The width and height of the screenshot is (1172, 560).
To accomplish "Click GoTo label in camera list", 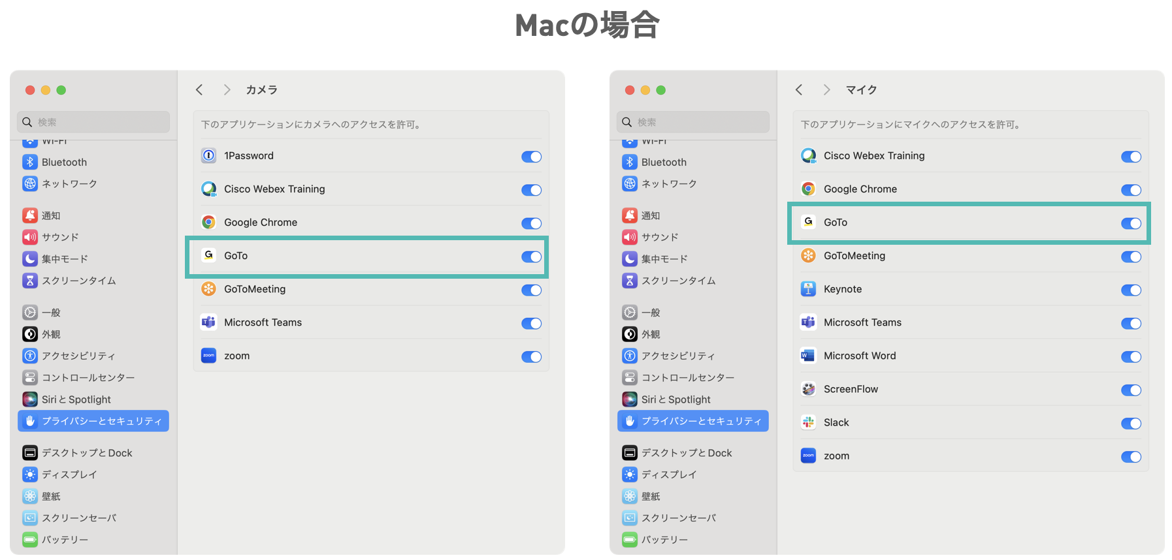I will (236, 256).
